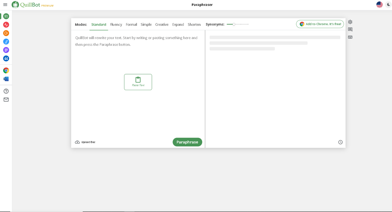Open paraphrase history clock icon
This screenshot has height=212, width=392.
click(x=340, y=142)
